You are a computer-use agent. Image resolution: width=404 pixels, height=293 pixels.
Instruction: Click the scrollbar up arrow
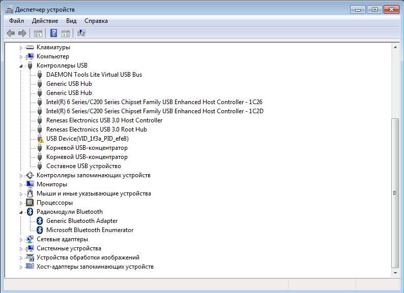coord(395,47)
